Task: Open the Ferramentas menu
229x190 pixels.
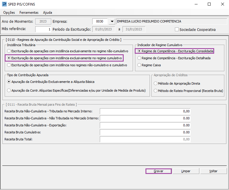Action: pos(29,13)
